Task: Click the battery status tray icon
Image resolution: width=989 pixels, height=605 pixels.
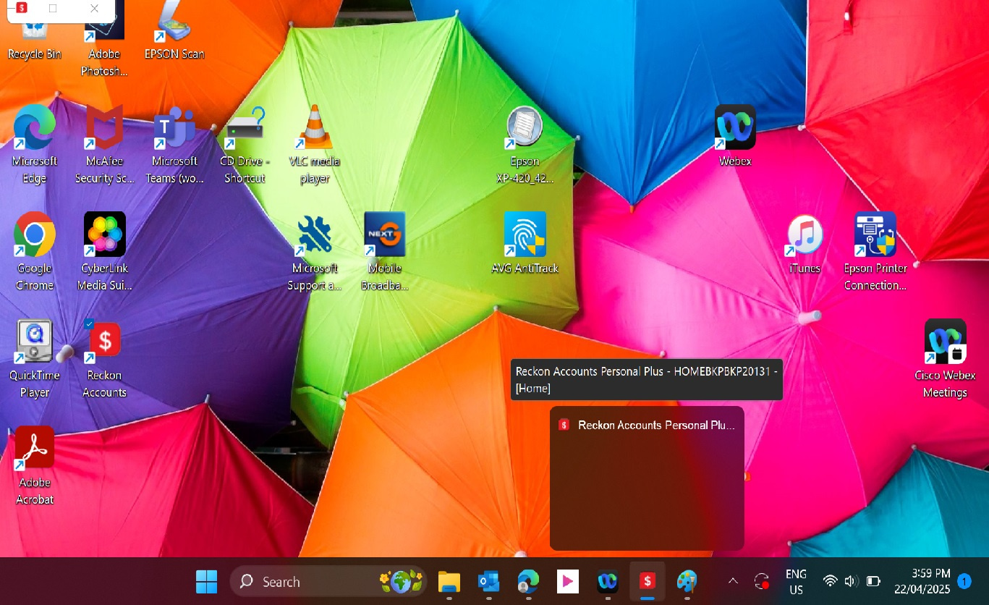Action: pos(873,581)
